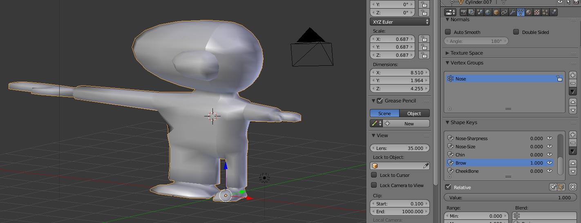
Task: Lock the Y rotation value
Action: coord(424,4)
